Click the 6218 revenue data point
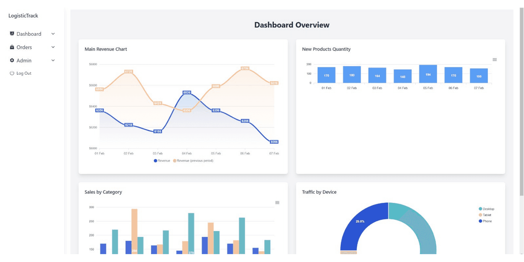524x262 pixels. [x=128, y=125]
